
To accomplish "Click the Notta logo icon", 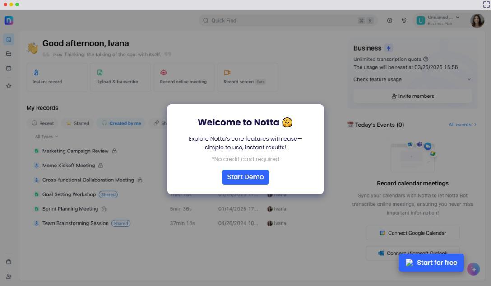I will [x=9, y=20].
